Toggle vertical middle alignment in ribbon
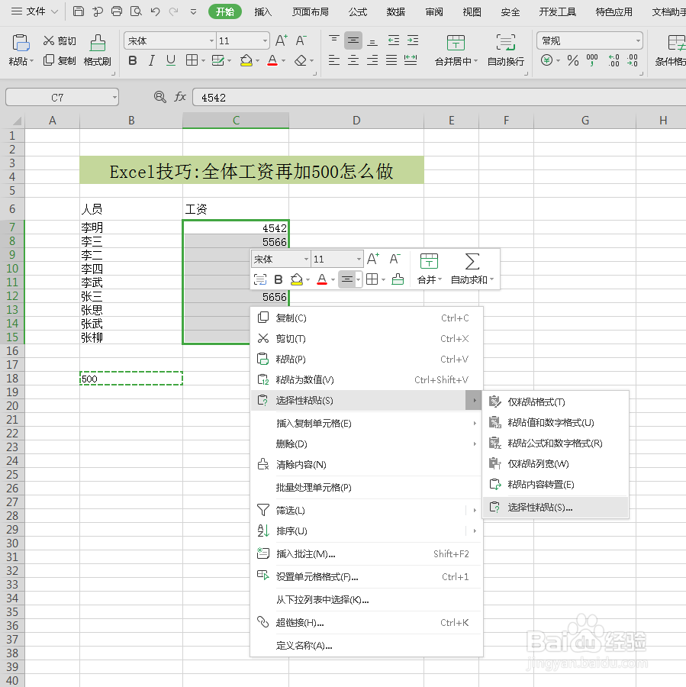Image resolution: width=686 pixels, height=687 pixels. click(353, 40)
